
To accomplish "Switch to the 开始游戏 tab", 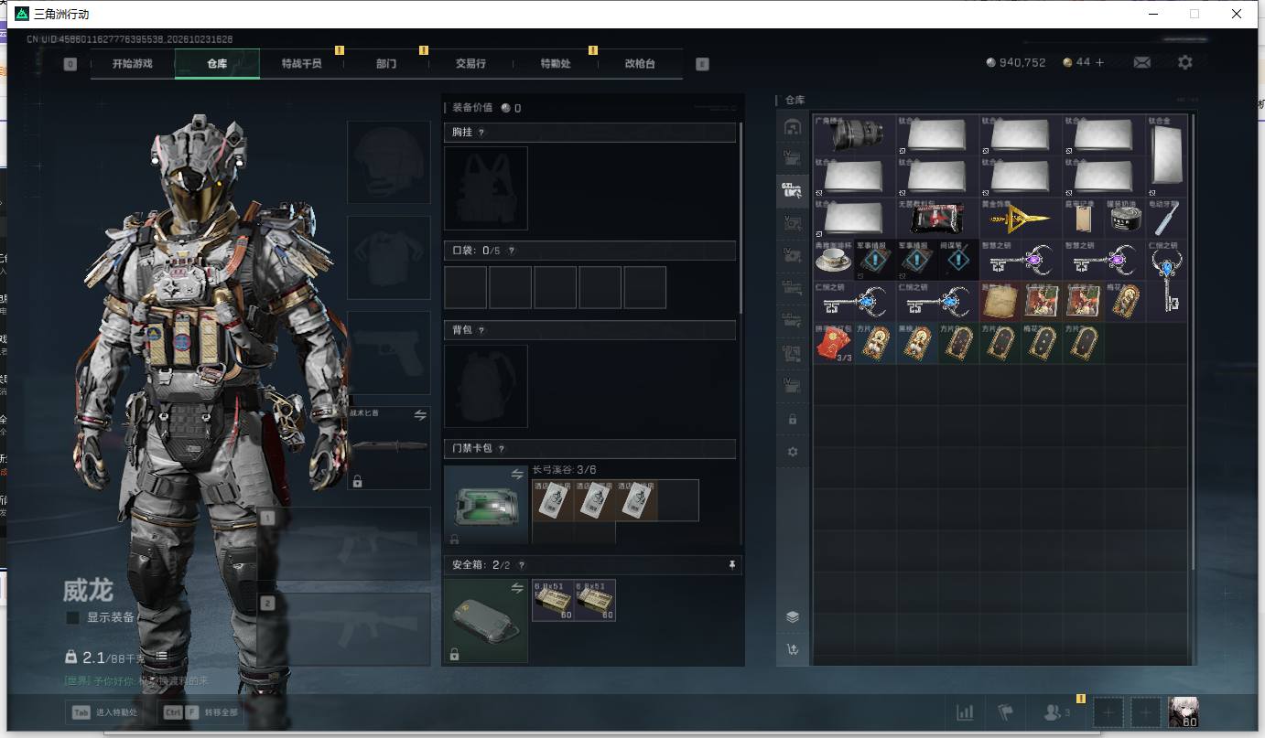I will click(133, 64).
